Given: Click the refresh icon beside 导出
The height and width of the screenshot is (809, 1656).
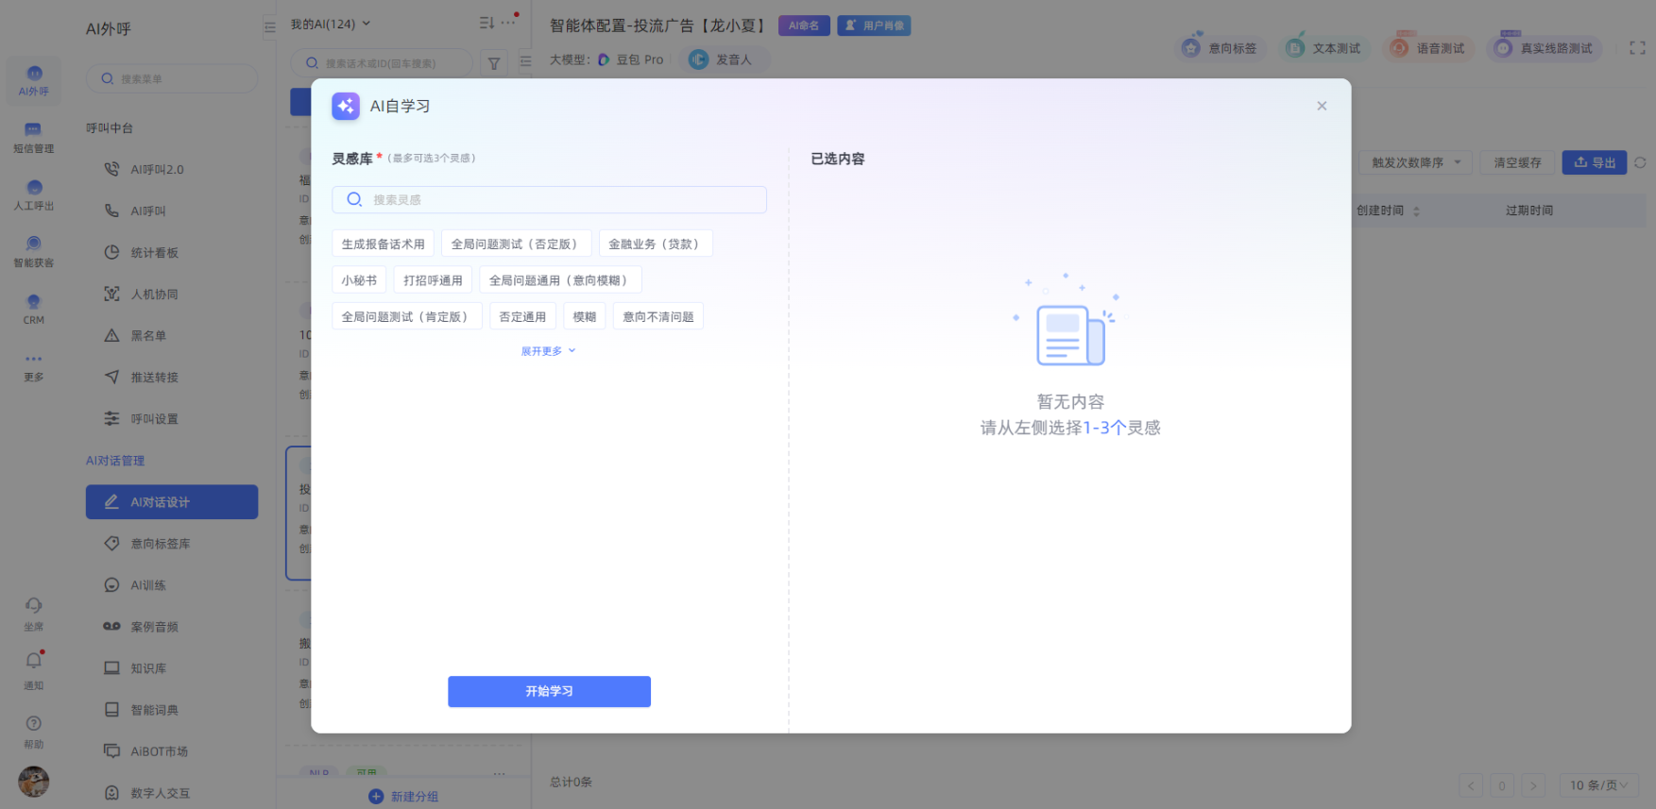Looking at the screenshot, I should [x=1640, y=162].
